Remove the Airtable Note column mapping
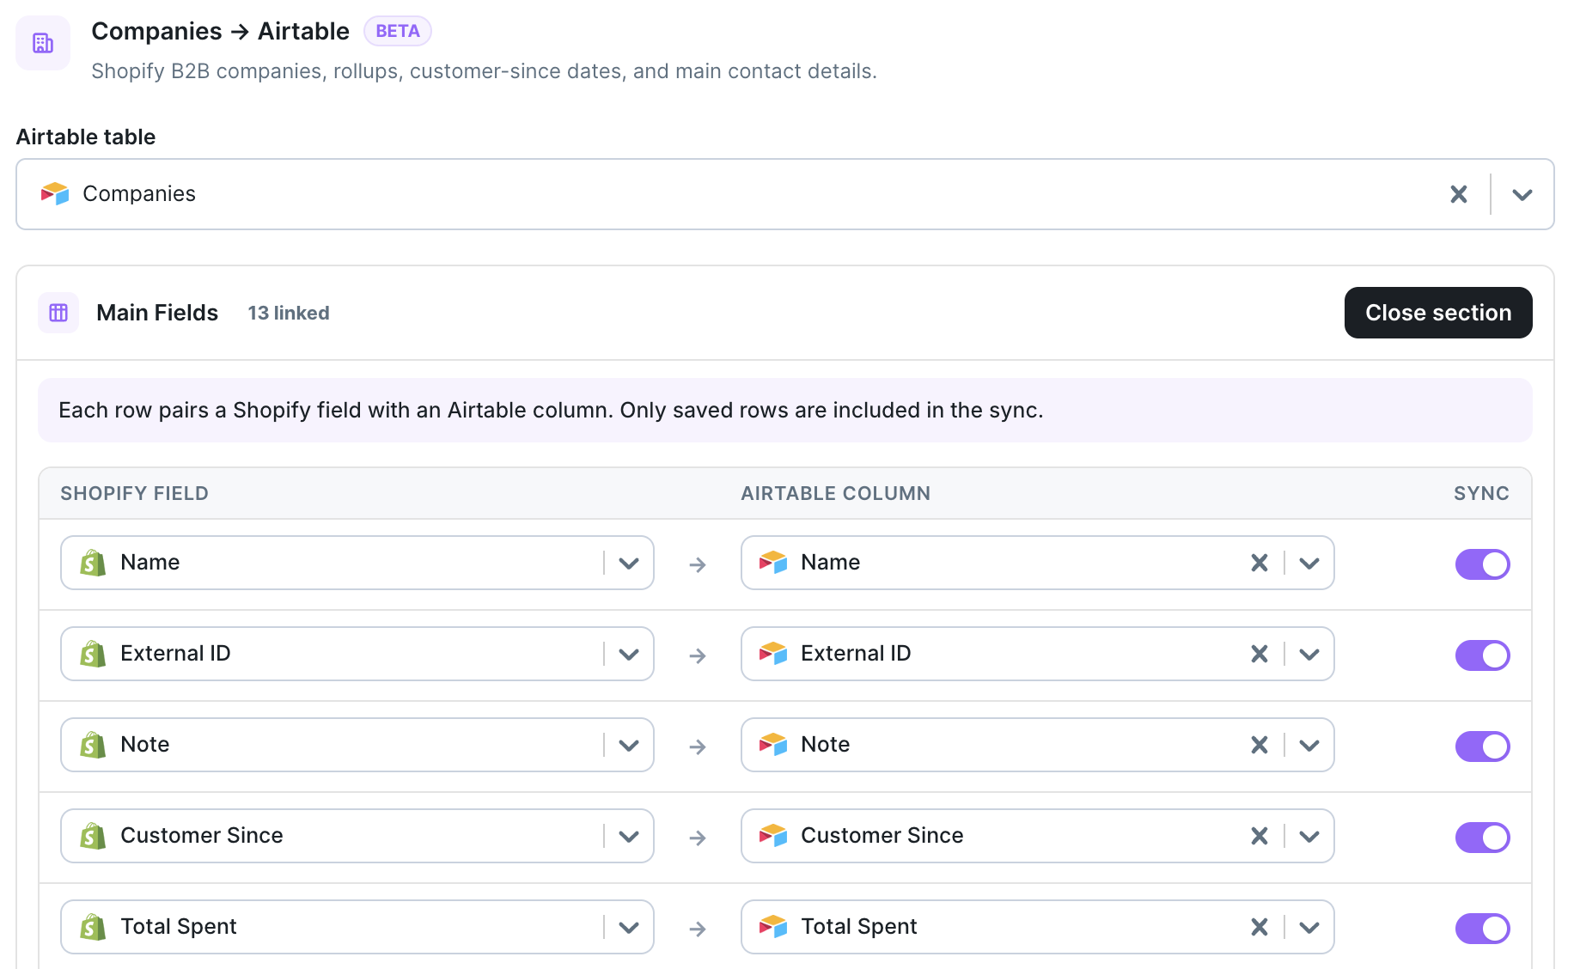This screenshot has height=969, width=1574. 1260,745
